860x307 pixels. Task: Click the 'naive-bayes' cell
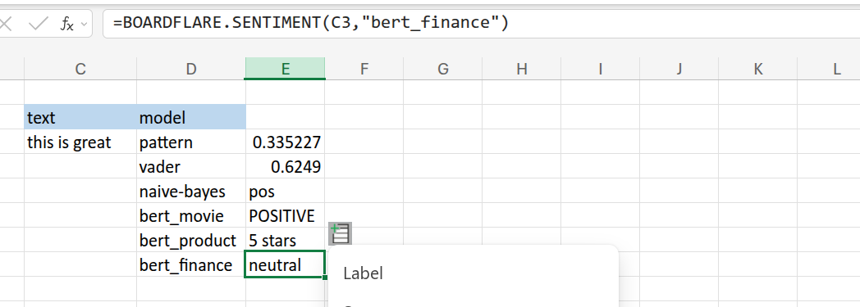pos(191,192)
